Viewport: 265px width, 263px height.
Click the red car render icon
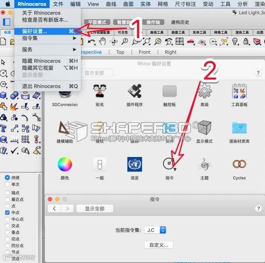191,42
